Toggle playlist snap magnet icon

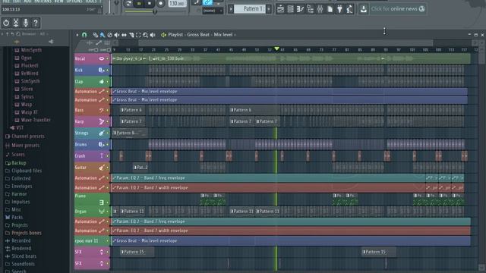tap(84, 35)
